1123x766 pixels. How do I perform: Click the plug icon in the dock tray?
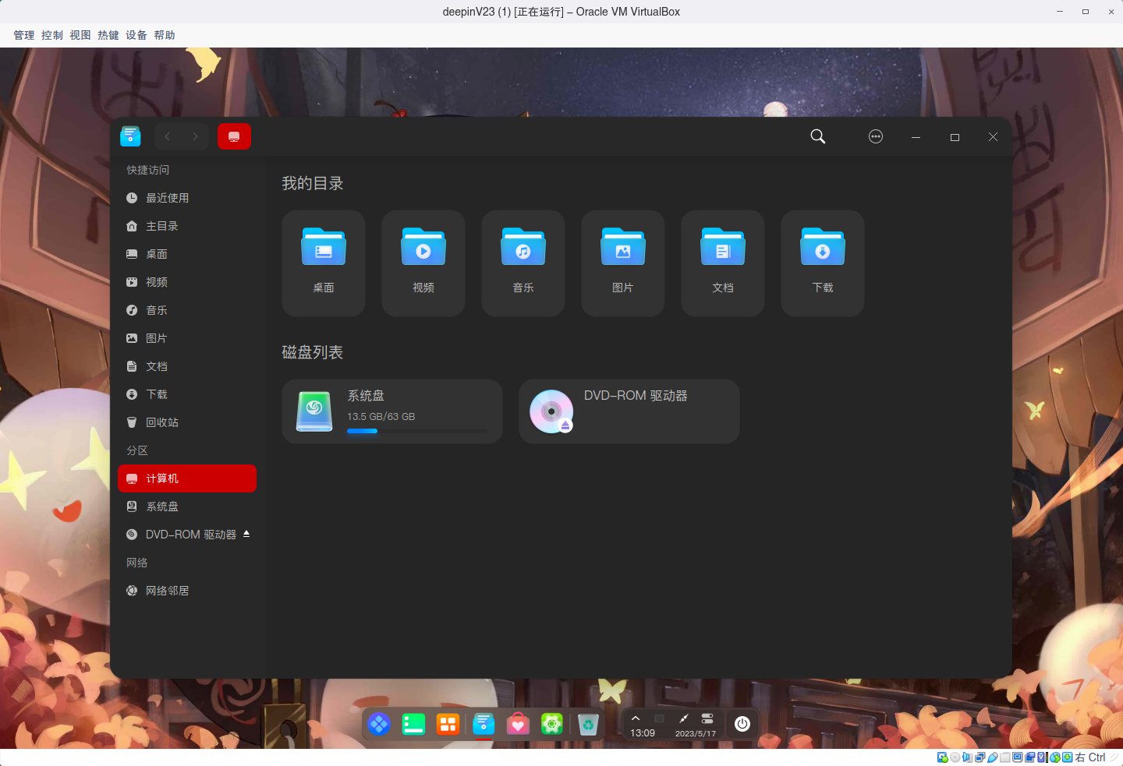tap(683, 718)
